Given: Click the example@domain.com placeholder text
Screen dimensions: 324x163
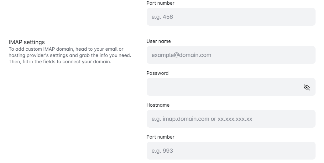Looking at the screenshot, I should pyautogui.click(x=181, y=55).
